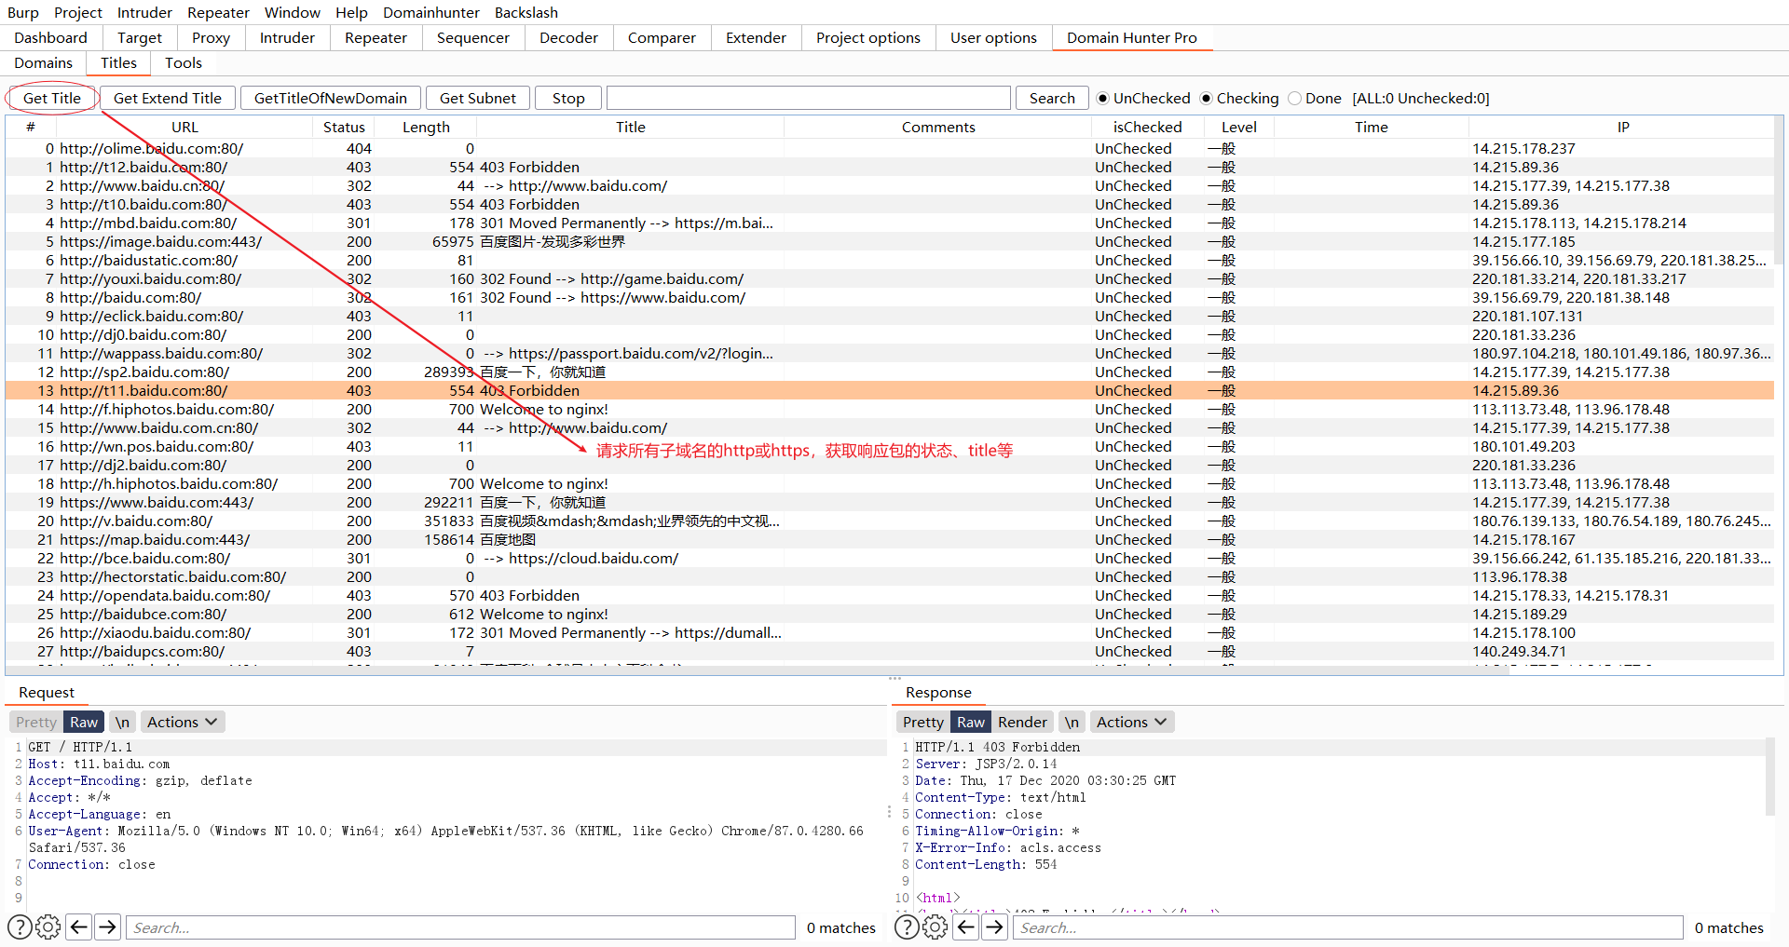Screen dimensions: 1789x947
Task: Click the Get Title button
Action: click(52, 98)
